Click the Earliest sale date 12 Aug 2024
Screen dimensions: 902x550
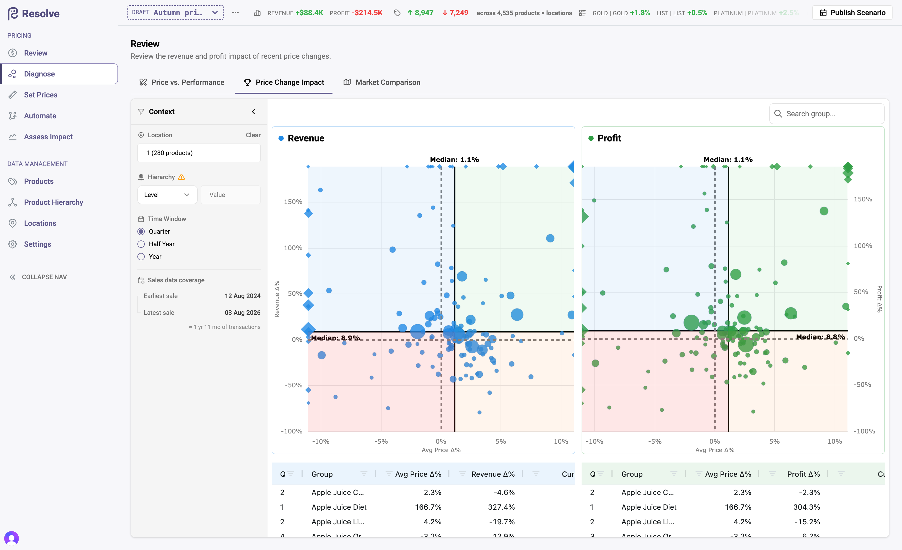click(x=242, y=296)
